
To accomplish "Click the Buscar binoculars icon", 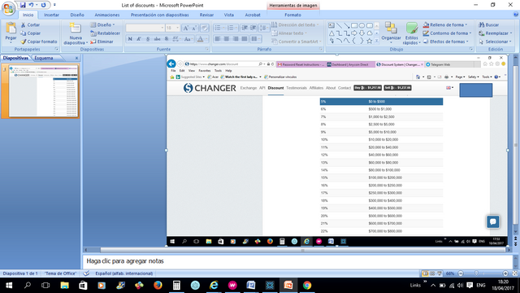I will click(481, 25).
